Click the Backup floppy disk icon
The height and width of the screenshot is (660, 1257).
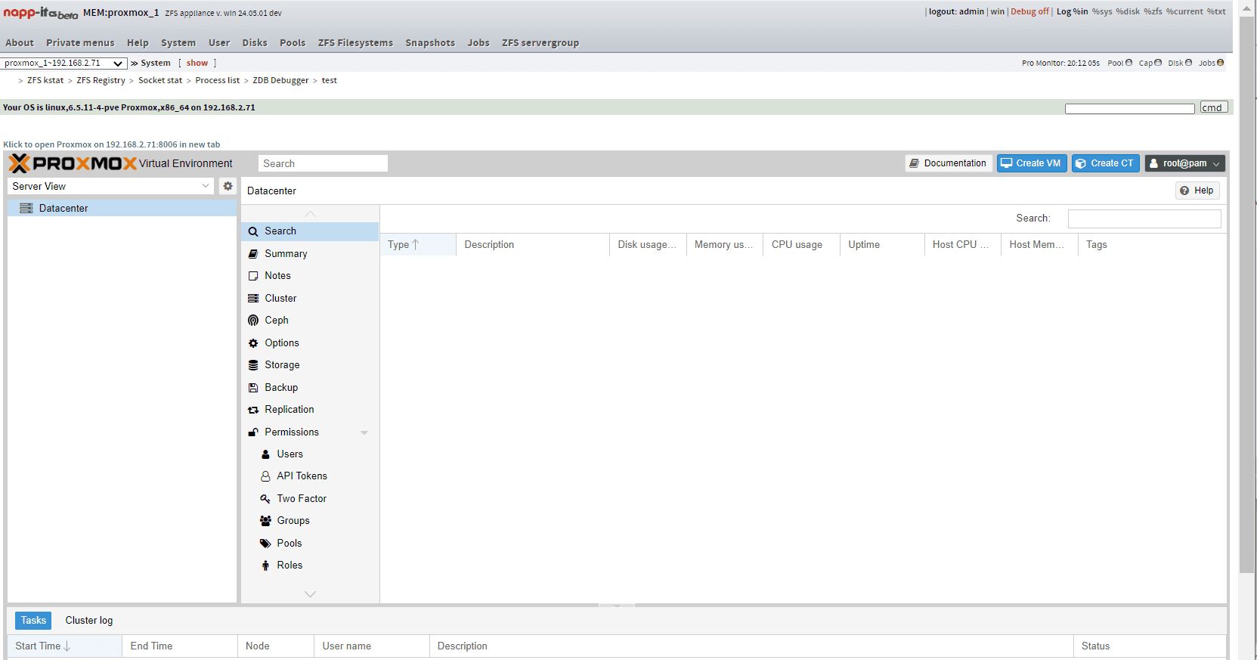click(253, 388)
